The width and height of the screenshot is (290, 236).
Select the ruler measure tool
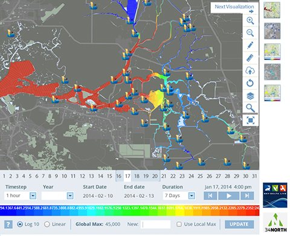[250, 58]
